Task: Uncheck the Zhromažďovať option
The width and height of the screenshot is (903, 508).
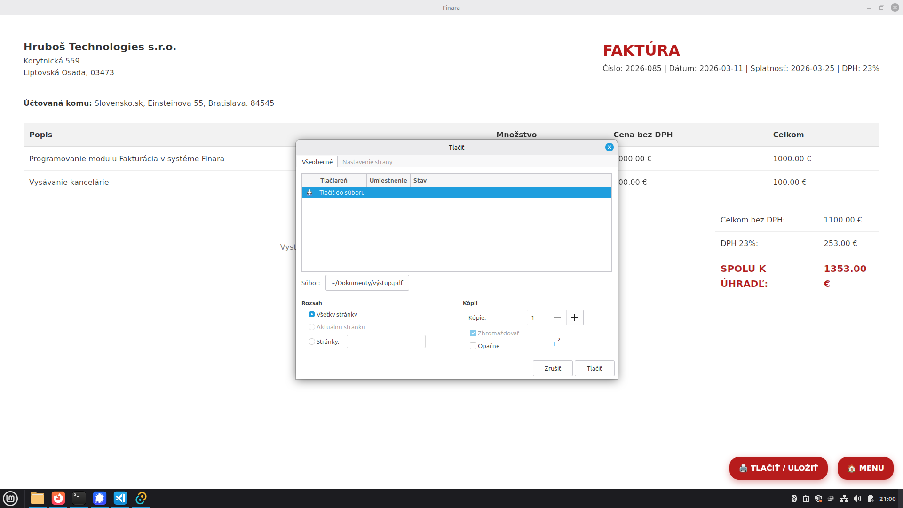Action: tap(473, 333)
